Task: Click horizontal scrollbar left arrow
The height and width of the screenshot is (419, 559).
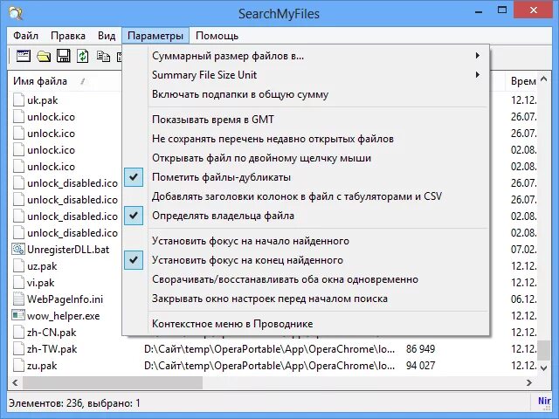Action: tap(15, 382)
